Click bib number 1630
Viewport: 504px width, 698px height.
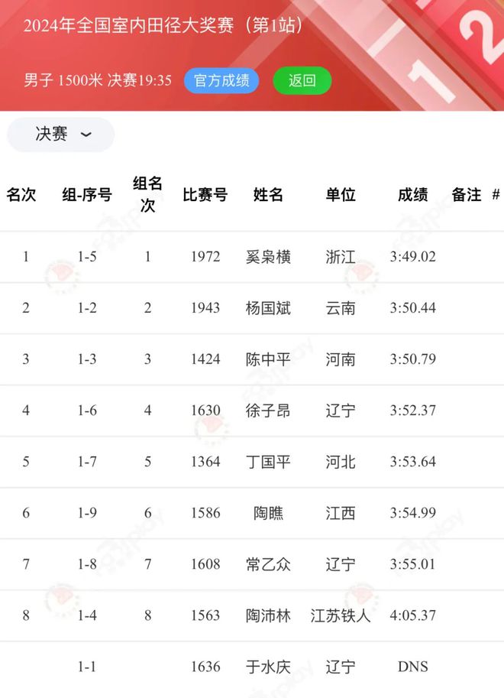point(205,411)
